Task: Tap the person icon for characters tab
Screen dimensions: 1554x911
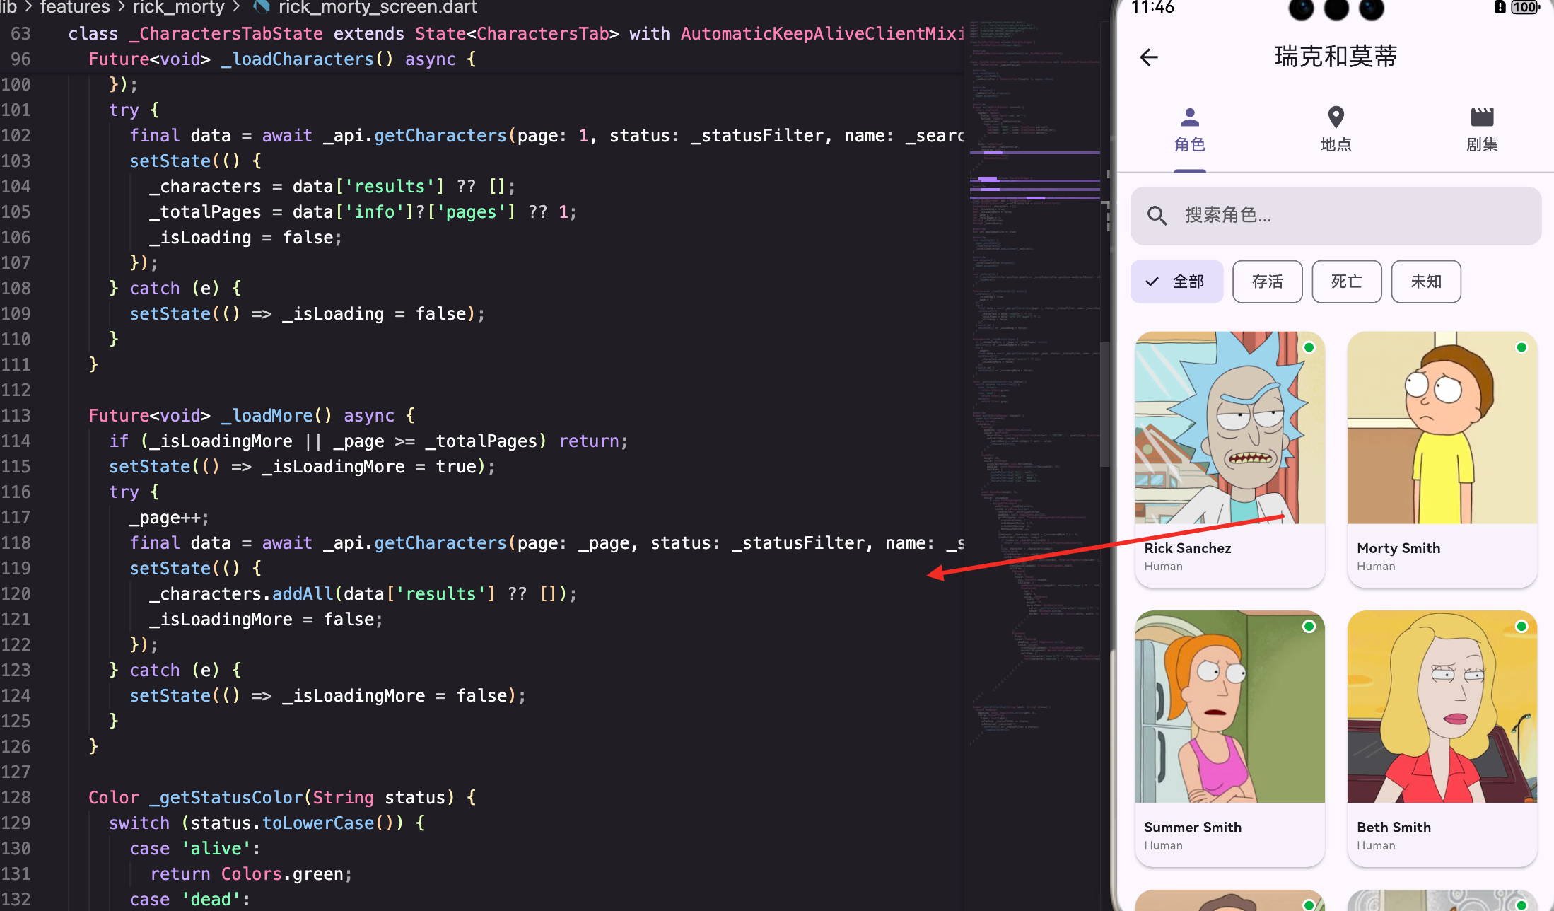Action: pyautogui.click(x=1190, y=117)
